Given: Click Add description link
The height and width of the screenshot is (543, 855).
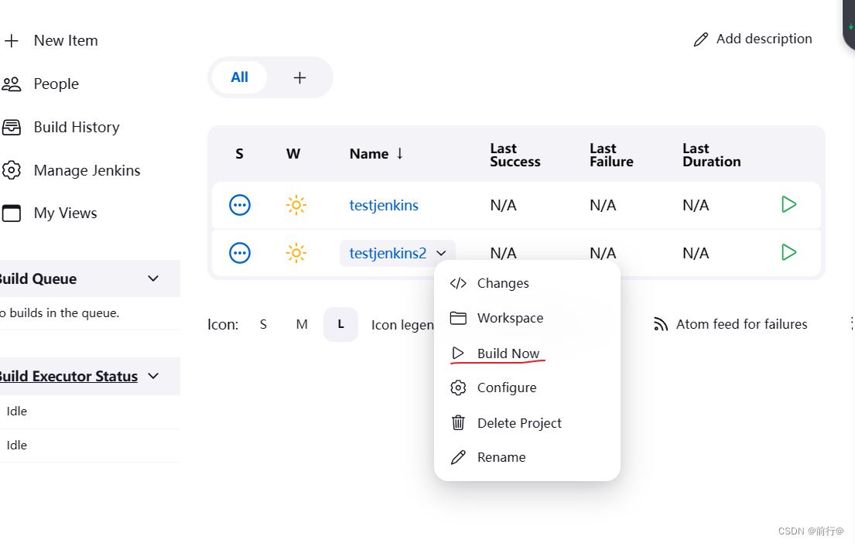Looking at the screenshot, I should coord(764,39).
